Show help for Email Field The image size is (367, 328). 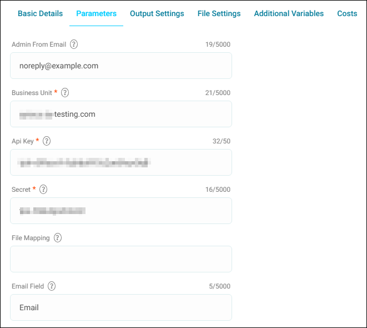click(x=52, y=286)
